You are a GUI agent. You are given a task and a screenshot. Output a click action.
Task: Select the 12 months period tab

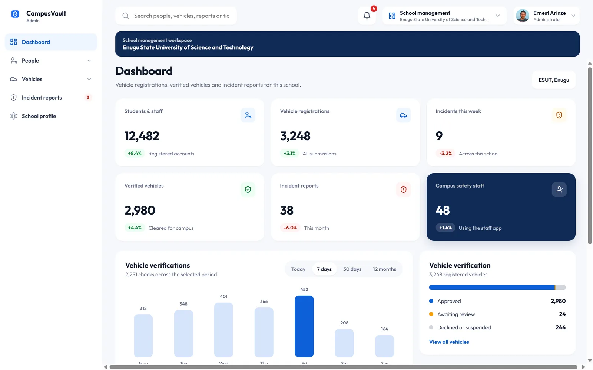[384, 269]
